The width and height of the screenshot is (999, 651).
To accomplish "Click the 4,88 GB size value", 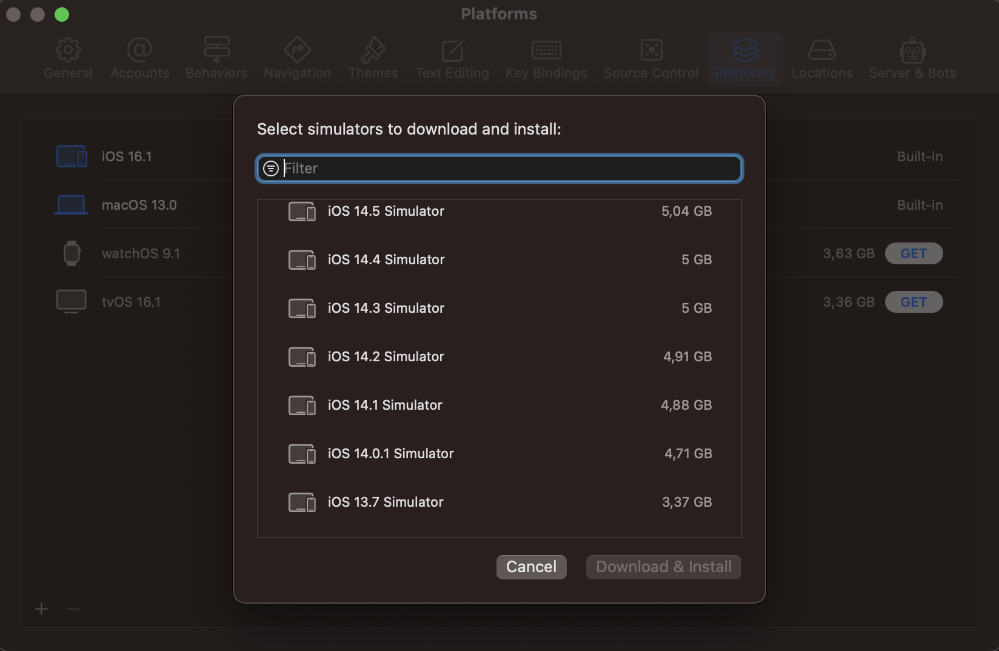I will [686, 405].
